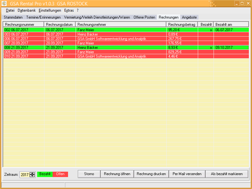252x189 pixels.
Task: Click the red Offen legend swatch
Action: [x=60, y=174]
